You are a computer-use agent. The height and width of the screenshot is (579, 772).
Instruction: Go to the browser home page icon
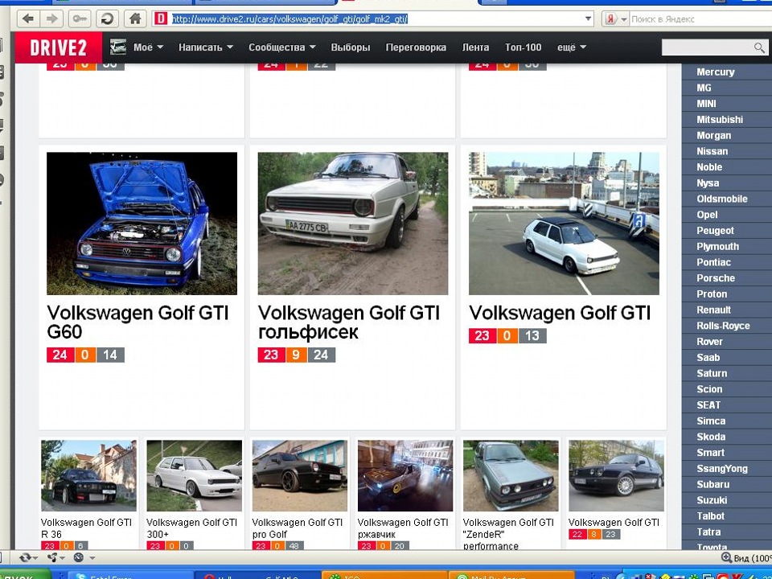click(135, 18)
